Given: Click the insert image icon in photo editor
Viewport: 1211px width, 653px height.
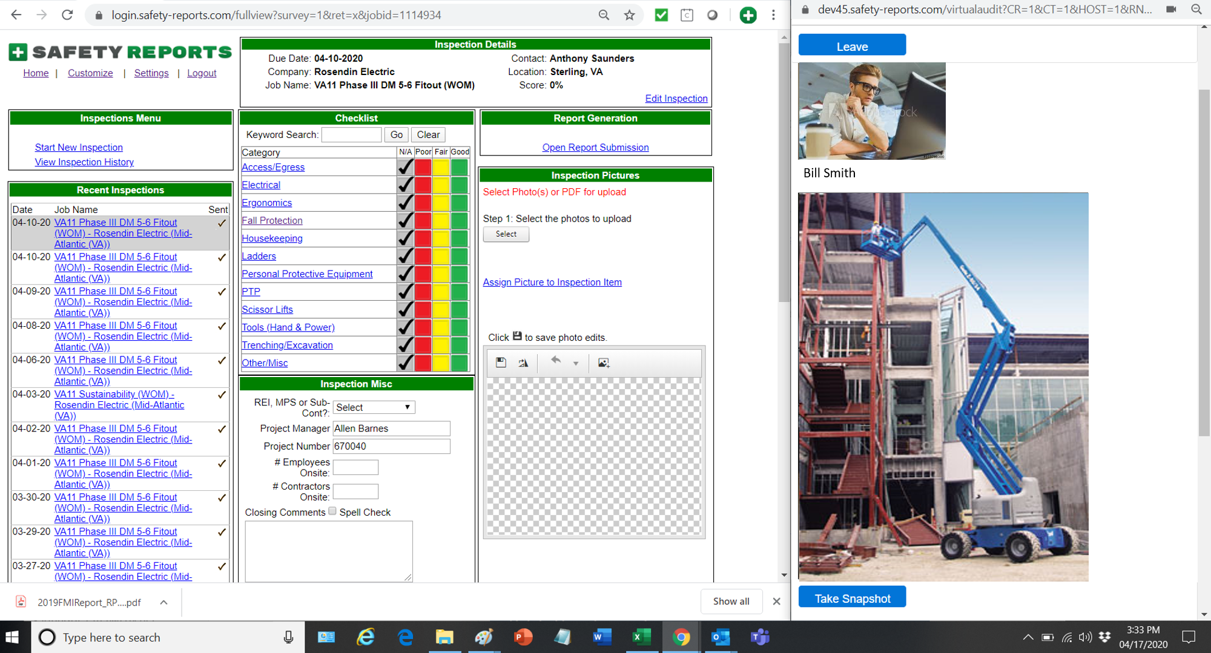Looking at the screenshot, I should (x=603, y=363).
